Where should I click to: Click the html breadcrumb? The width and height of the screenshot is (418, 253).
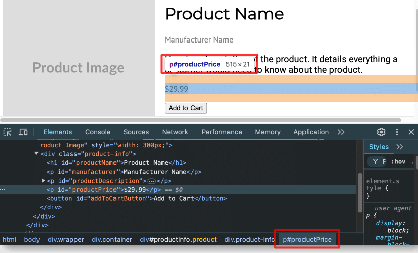(x=9, y=239)
